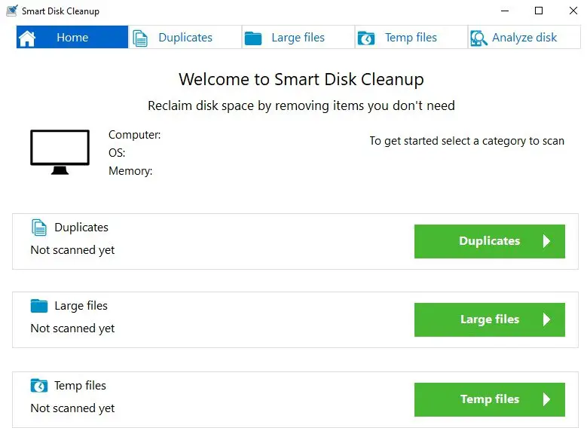
Task: Open the Analyze disk tab
Action: (524, 38)
